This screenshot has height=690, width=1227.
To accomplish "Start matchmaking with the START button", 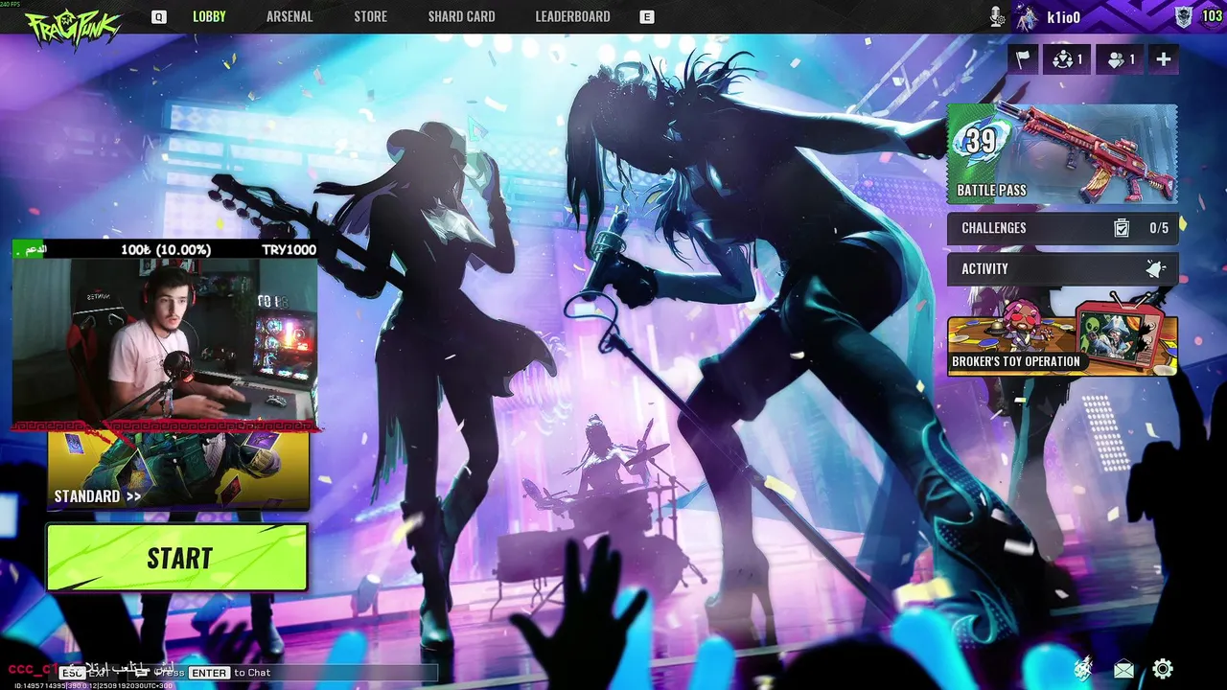I will point(177,558).
